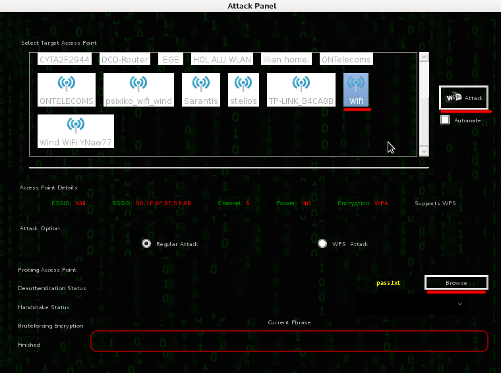Choose the Sarantis access point
This screenshot has height=373, width=501.
coord(201,89)
